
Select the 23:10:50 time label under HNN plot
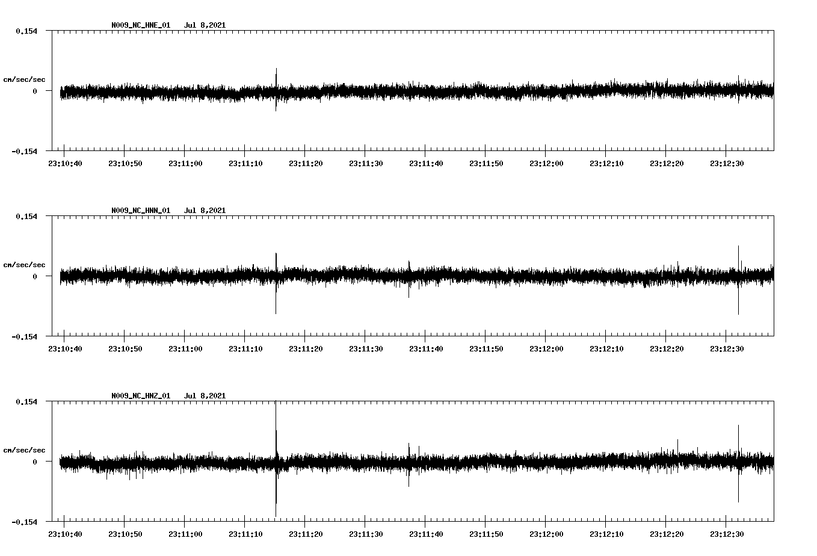(x=125, y=349)
